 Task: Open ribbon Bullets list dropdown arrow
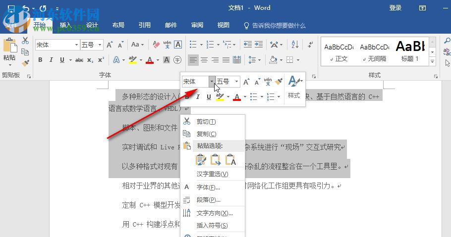(201, 45)
